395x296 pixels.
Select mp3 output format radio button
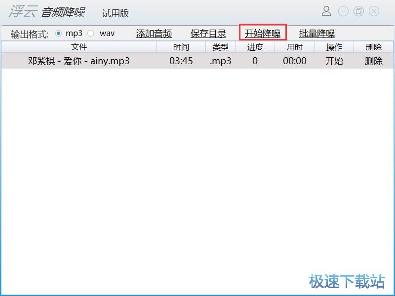click(x=58, y=33)
